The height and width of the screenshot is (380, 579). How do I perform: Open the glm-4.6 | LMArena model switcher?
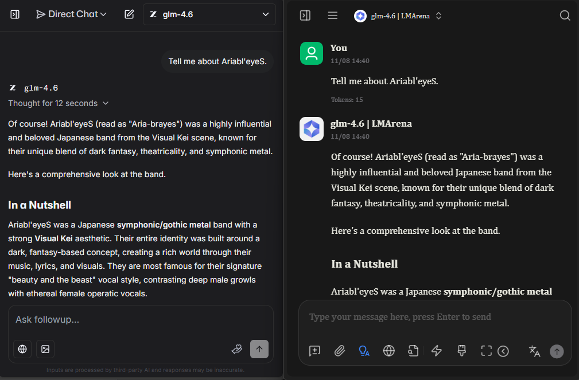click(x=398, y=16)
